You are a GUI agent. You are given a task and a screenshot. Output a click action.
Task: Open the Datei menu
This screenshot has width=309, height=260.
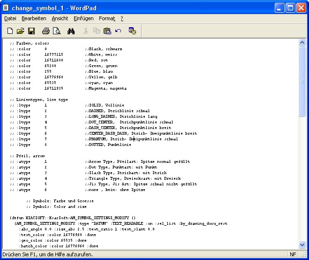point(10,18)
